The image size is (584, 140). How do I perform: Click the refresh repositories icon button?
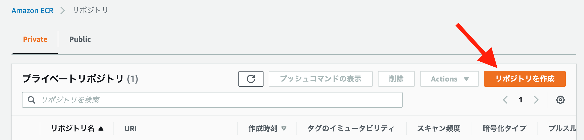point(251,79)
